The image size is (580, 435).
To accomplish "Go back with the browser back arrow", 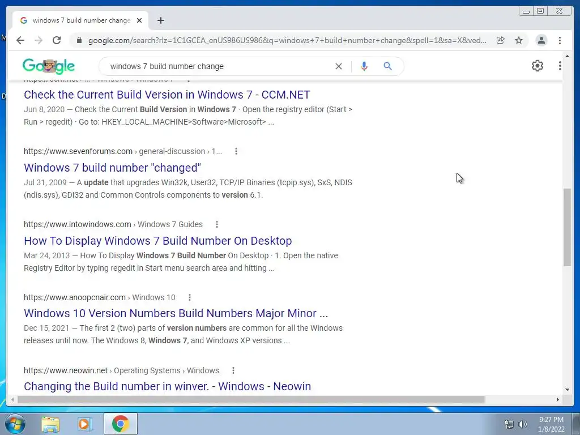I will pos(20,40).
